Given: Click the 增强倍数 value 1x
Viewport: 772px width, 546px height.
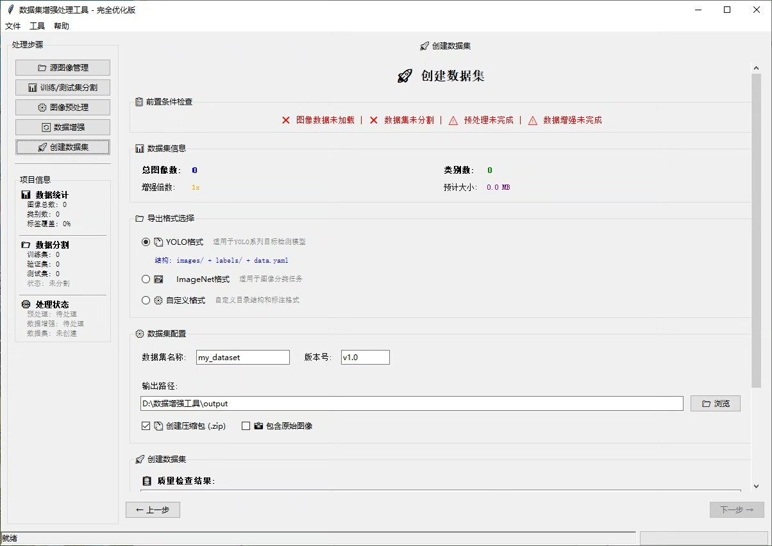Looking at the screenshot, I should tap(196, 188).
